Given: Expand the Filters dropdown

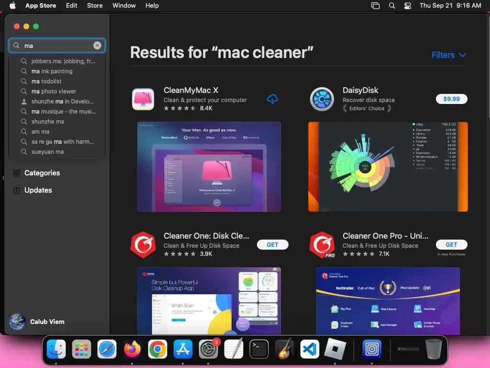Looking at the screenshot, I should (x=449, y=55).
